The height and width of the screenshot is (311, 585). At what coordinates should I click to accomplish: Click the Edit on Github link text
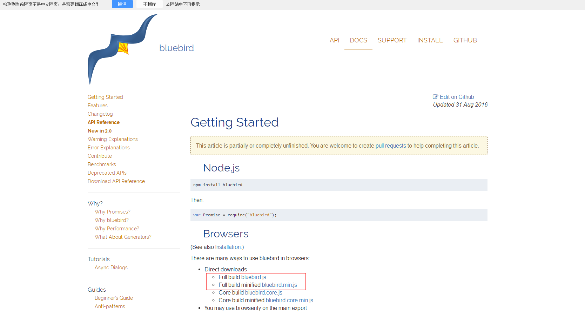click(457, 97)
